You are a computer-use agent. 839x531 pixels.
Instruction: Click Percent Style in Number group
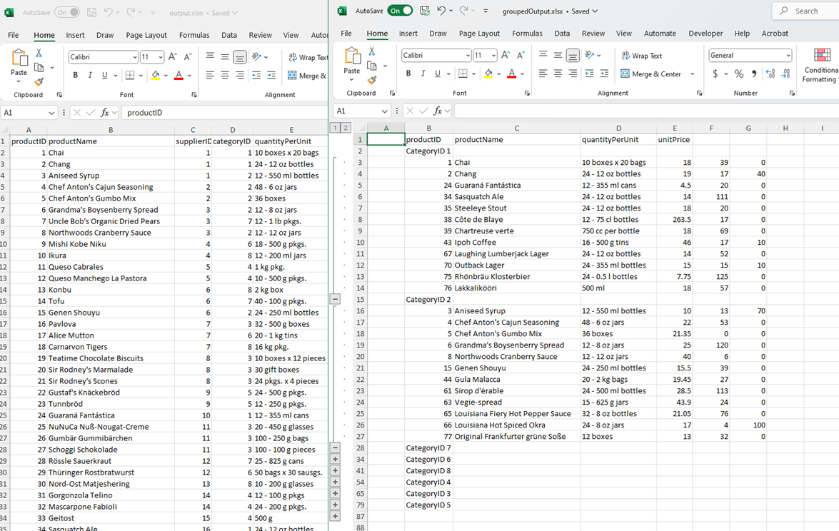739,74
